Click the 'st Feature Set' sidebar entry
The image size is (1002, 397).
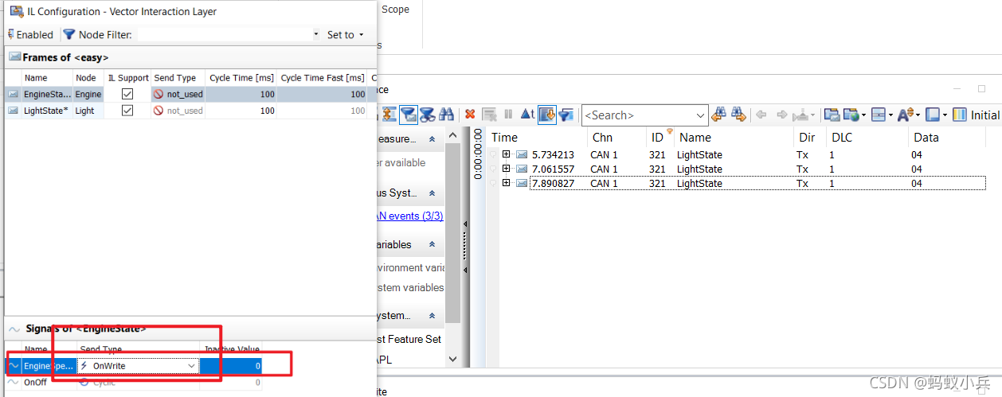tap(408, 339)
